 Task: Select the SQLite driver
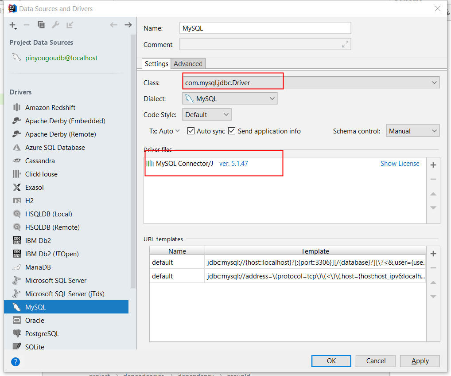[66, 345]
